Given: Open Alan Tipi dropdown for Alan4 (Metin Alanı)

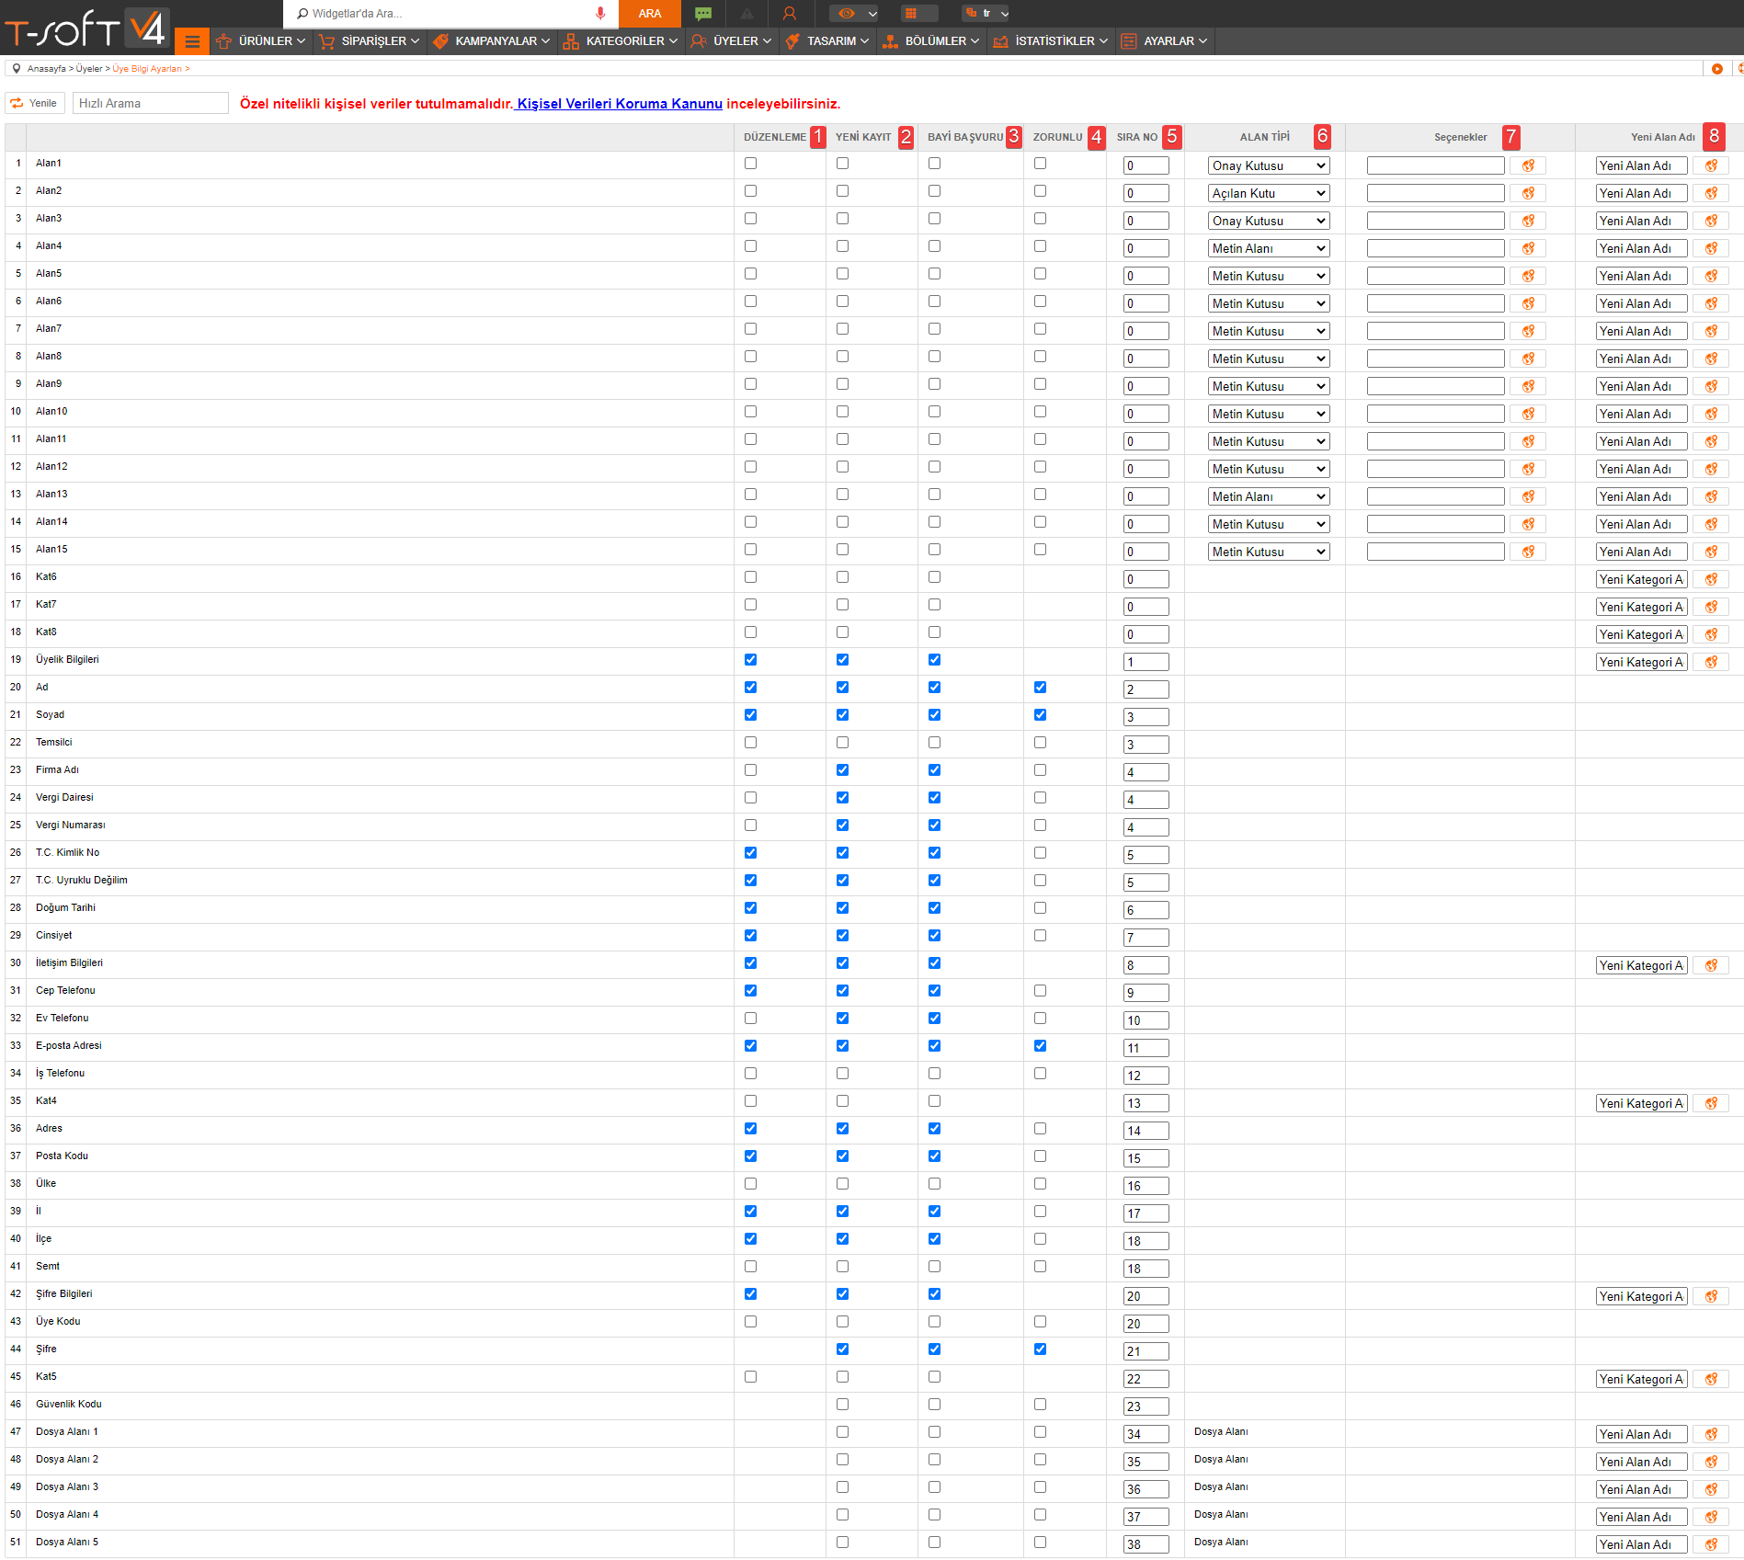Looking at the screenshot, I should 1269,248.
